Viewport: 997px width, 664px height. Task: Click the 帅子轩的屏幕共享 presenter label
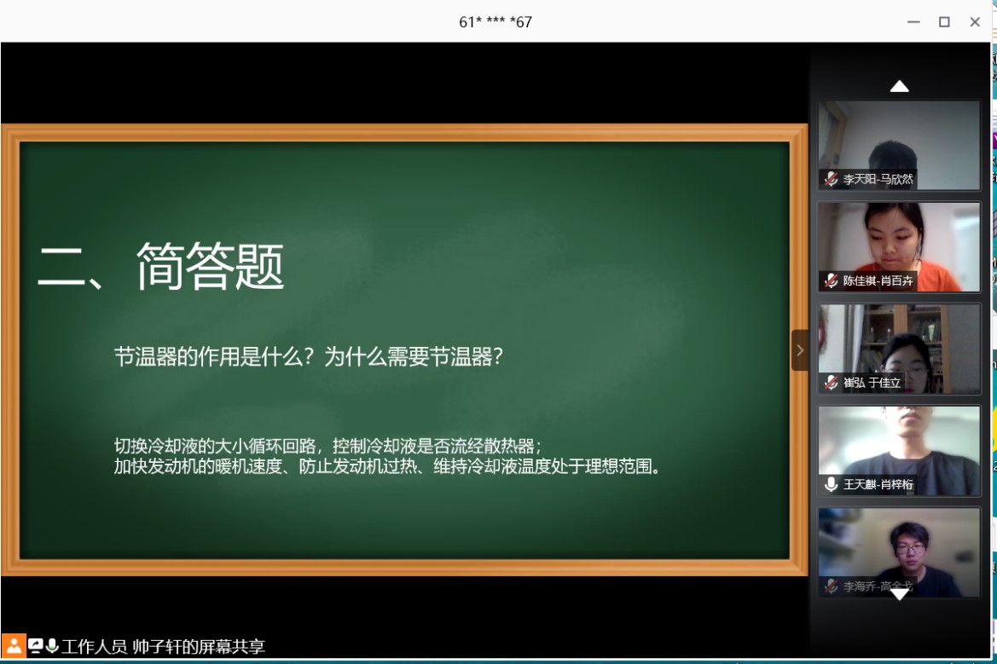[x=199, y=647]
